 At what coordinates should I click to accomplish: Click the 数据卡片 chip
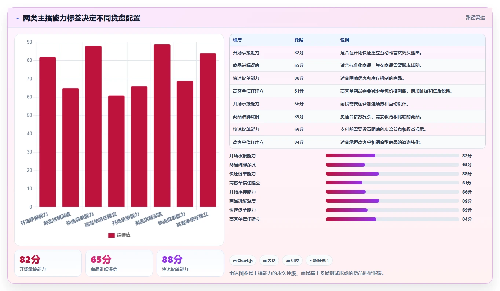[x=319, y=261]
